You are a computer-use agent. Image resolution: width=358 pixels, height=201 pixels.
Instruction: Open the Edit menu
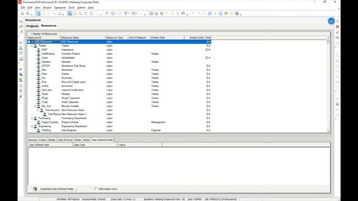pos(30,8)
